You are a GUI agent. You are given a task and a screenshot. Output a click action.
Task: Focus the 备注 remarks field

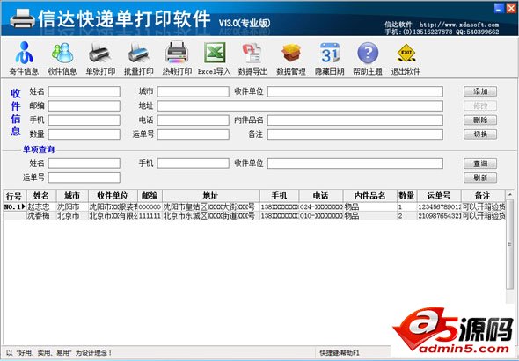tap(355, 134)
